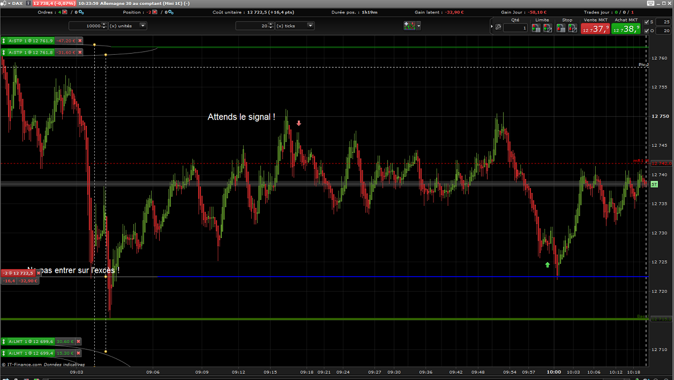Cancel the A:STP order at 12 761,9
The image size is (674, 380).
80,41
